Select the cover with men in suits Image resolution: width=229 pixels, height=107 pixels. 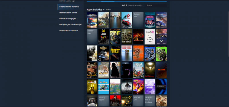(92, 101)
